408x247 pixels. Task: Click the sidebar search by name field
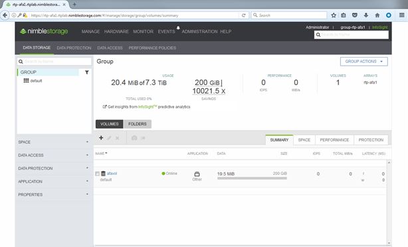click(54, 62)
